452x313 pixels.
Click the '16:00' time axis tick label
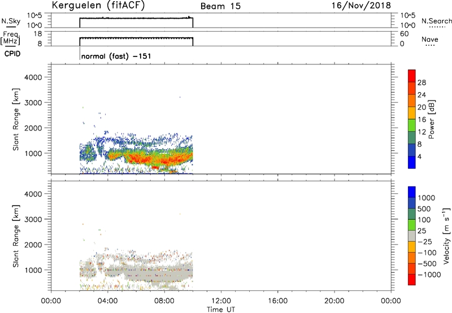tap(277, 301)
